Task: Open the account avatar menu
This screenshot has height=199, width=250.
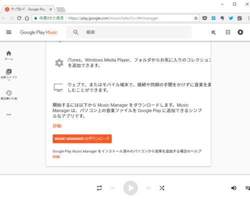Action: 240,32
